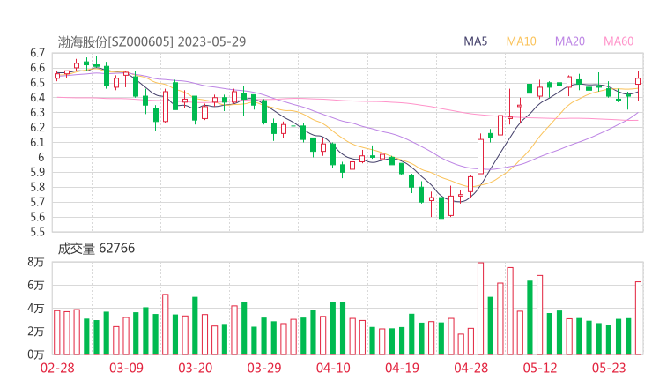Click the MA10 legend label
Image resolution: width=652 pixels, height=388 pixels.
coord(521,41)
